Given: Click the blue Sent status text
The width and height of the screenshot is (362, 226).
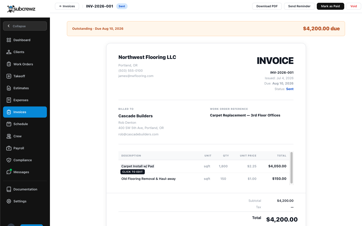Looking at the screenshot, I should [290, 89].
